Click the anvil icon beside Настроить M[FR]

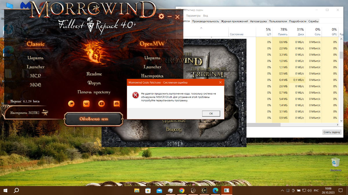pyautogui.click(x=45, y=112)
